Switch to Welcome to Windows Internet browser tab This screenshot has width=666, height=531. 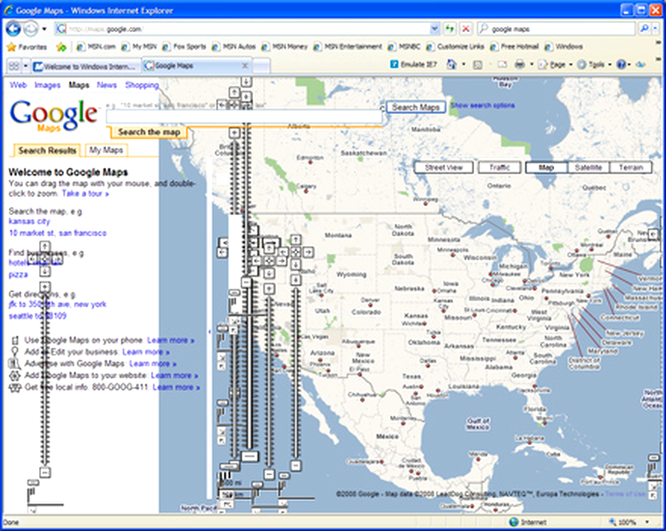[x=85, y=66]
